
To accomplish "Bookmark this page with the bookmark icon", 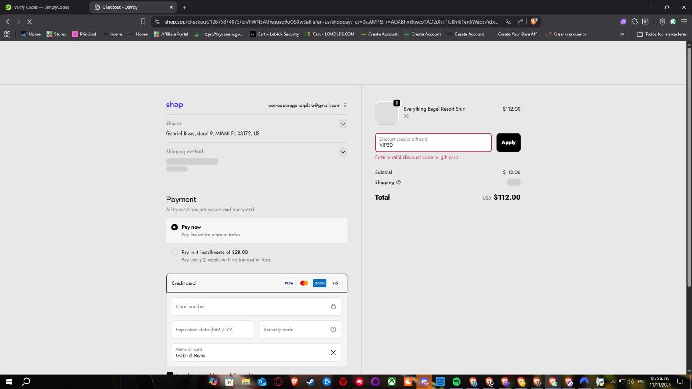I will [x=143, y=22].
